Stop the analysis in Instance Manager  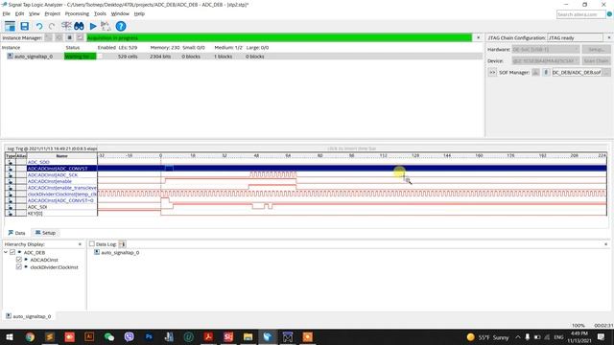(x=69, y=37)
